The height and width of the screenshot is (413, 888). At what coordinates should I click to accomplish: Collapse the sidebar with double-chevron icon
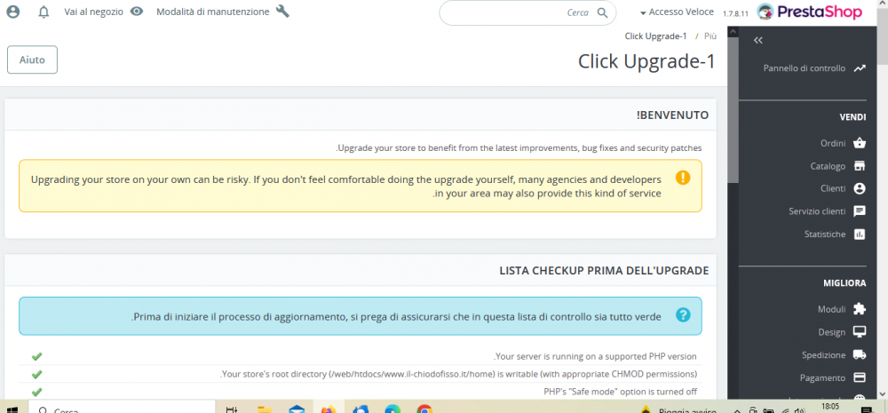point(758,40)
